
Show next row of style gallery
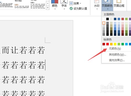(48, 3)
